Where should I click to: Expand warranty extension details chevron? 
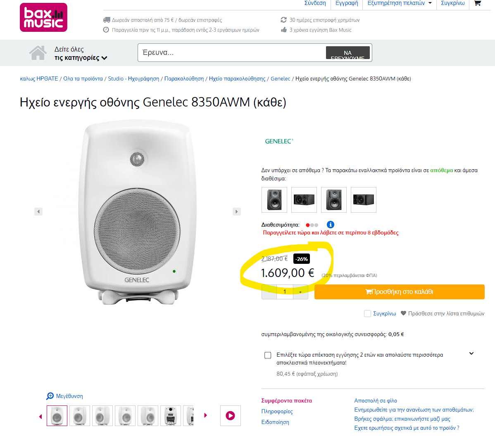(x=471, y=353)
